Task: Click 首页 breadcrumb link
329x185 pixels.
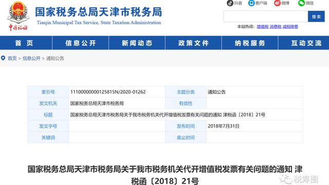Action: point(12,58)
